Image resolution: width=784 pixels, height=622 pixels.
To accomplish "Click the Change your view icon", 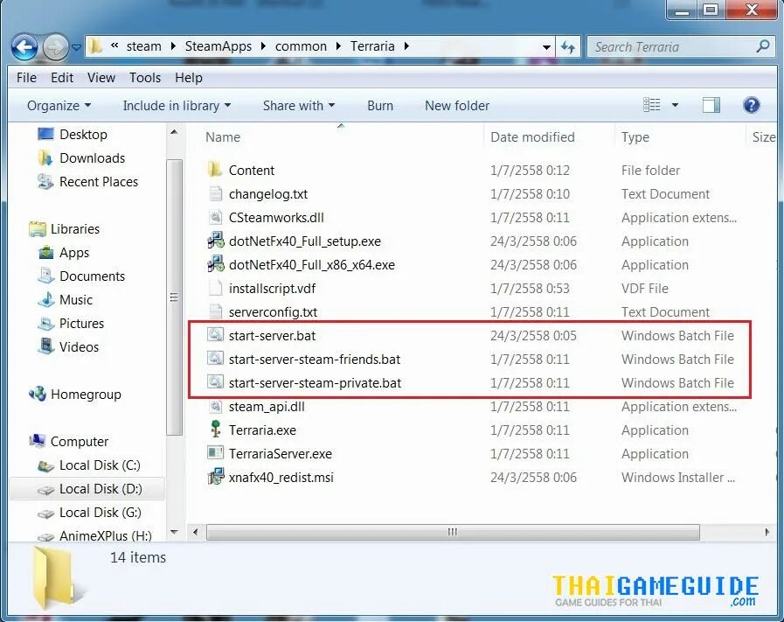I will 651,105.
